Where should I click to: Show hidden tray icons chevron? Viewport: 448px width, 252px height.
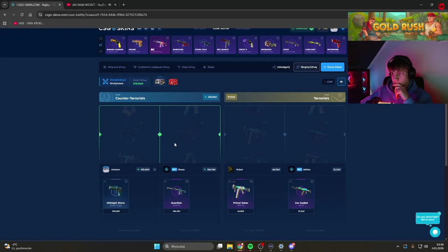pos(398,246)
